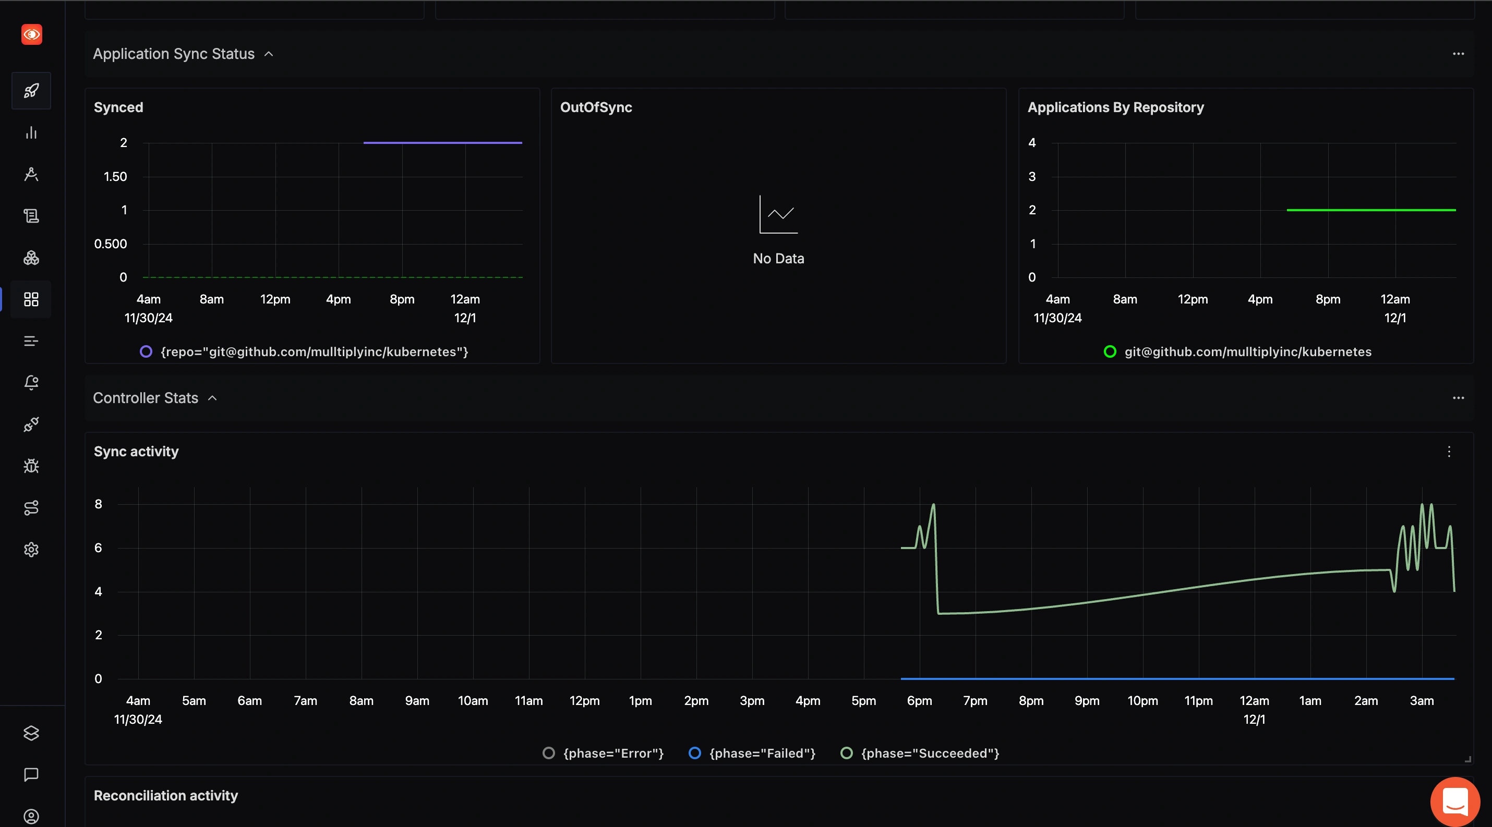Click green line in Applications By Repository chart
1492x827 pixels.
tap(1371, 210)
